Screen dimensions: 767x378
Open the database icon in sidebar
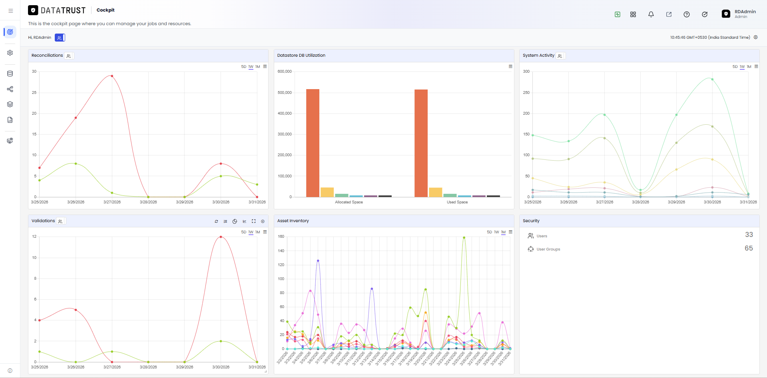click(10, 74)
